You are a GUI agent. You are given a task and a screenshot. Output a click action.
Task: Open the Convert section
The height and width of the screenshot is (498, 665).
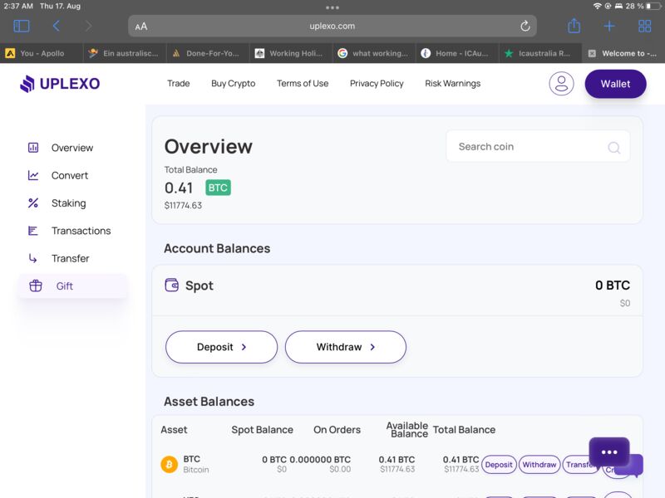pos(70,176)
